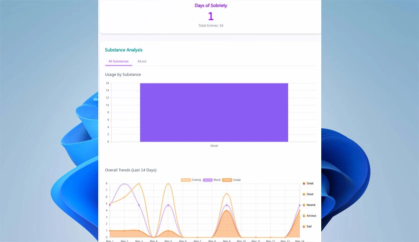The height and width of the screenshot is (242, 419).
Task: Click the Craving peak point at May 3
Action: click(139, 183)
